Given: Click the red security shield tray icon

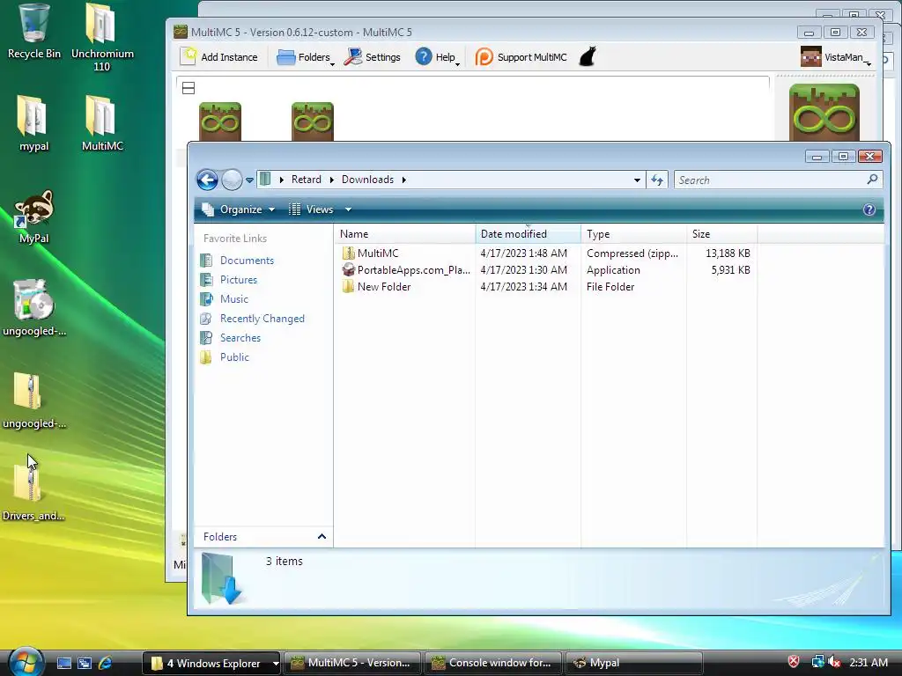Looking at the screenshot, I should click(x=794, y=662).
